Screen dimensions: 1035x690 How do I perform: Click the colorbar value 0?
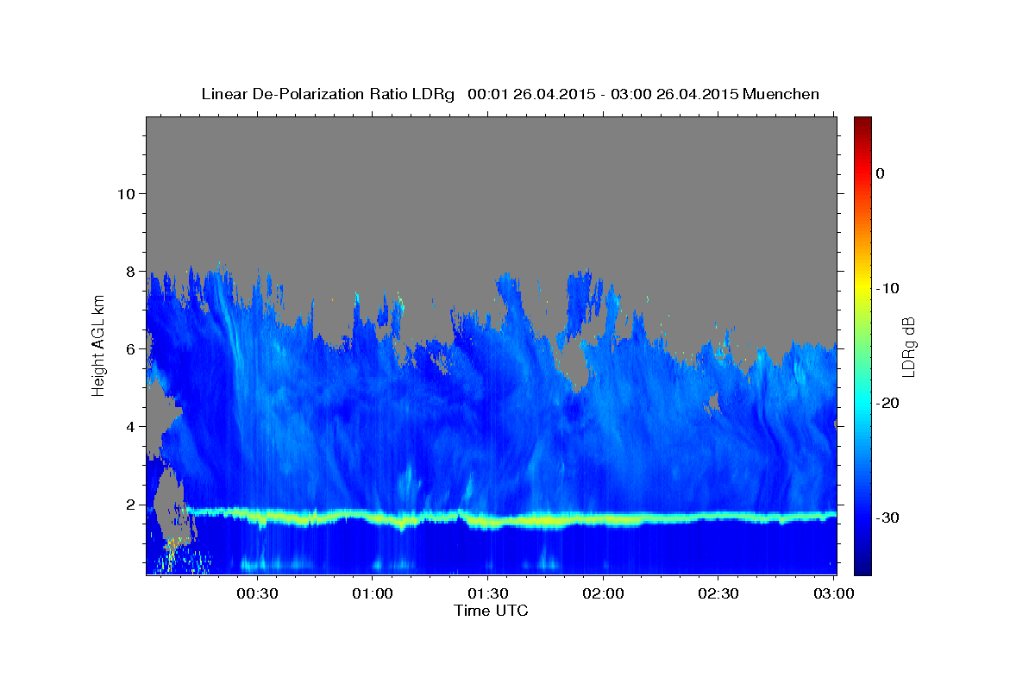[880, 173]
